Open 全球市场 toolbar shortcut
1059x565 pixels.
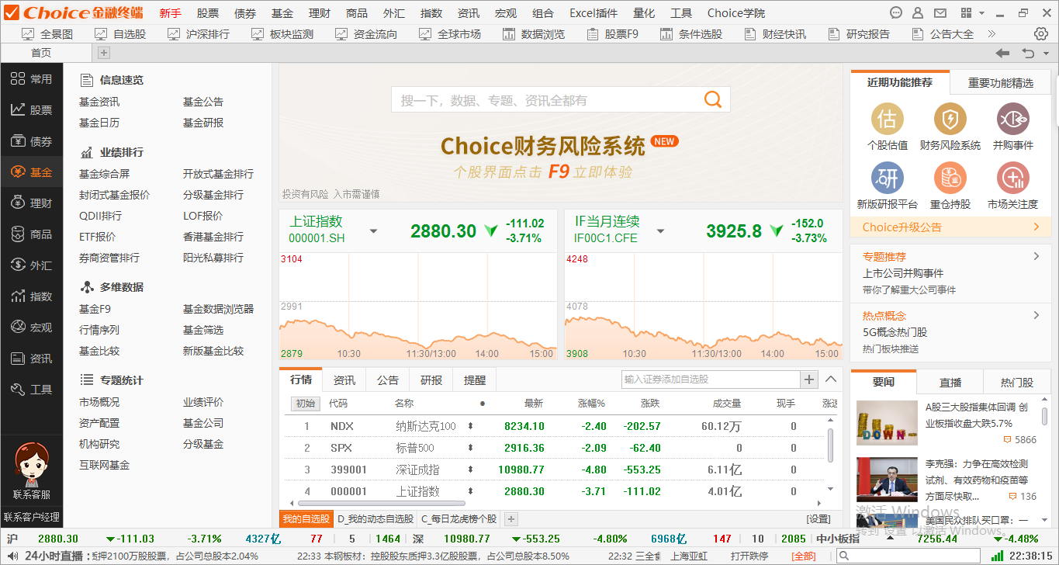click(x=449, y=34)
